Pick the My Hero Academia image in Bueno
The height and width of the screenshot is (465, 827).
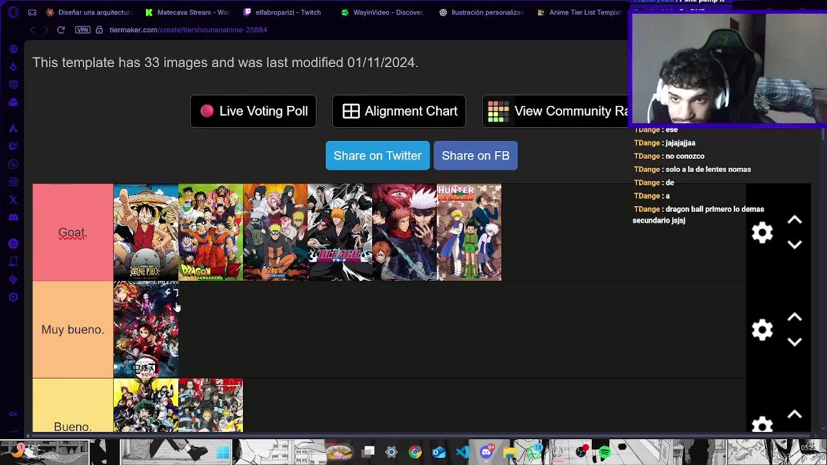(146, 406)
